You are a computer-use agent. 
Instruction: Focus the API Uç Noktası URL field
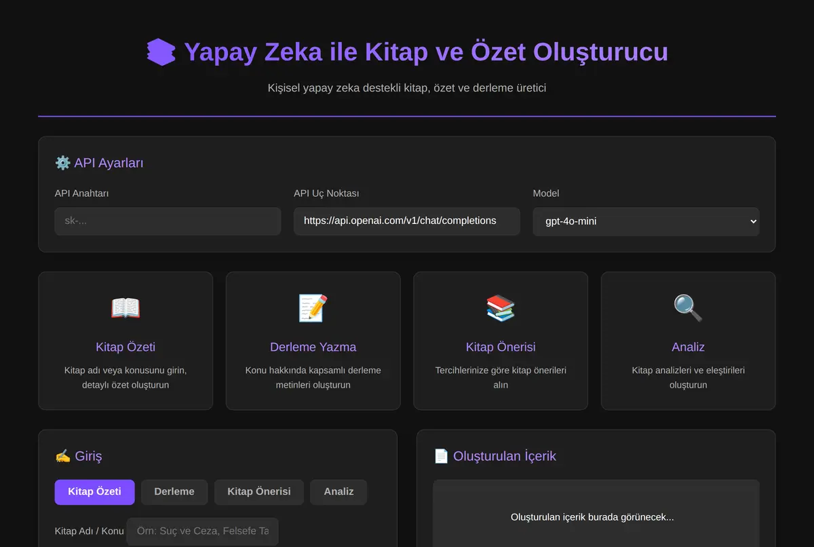click(x=407, y=221)
